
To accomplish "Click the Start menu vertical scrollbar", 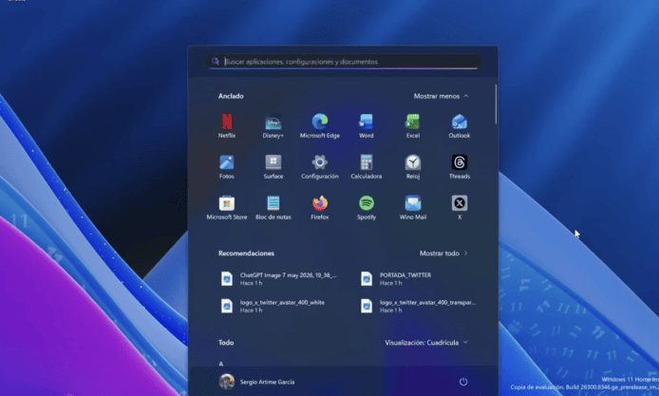I will click(x=496, y=104).
